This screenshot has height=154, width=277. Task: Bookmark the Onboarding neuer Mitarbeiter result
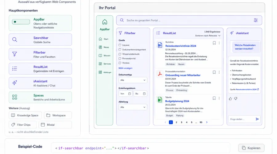click(x=214, y=72)
